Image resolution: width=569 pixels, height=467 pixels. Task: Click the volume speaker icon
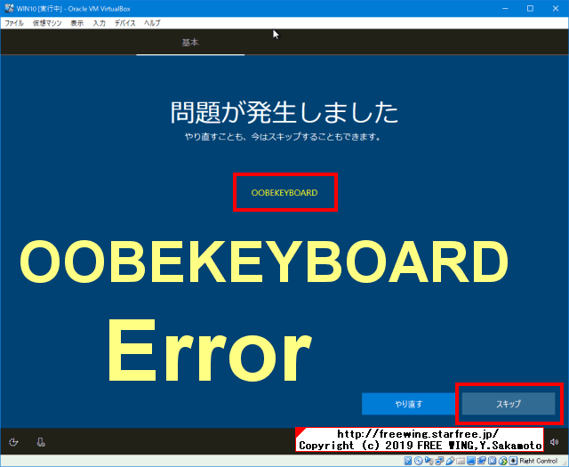[554, 442]
